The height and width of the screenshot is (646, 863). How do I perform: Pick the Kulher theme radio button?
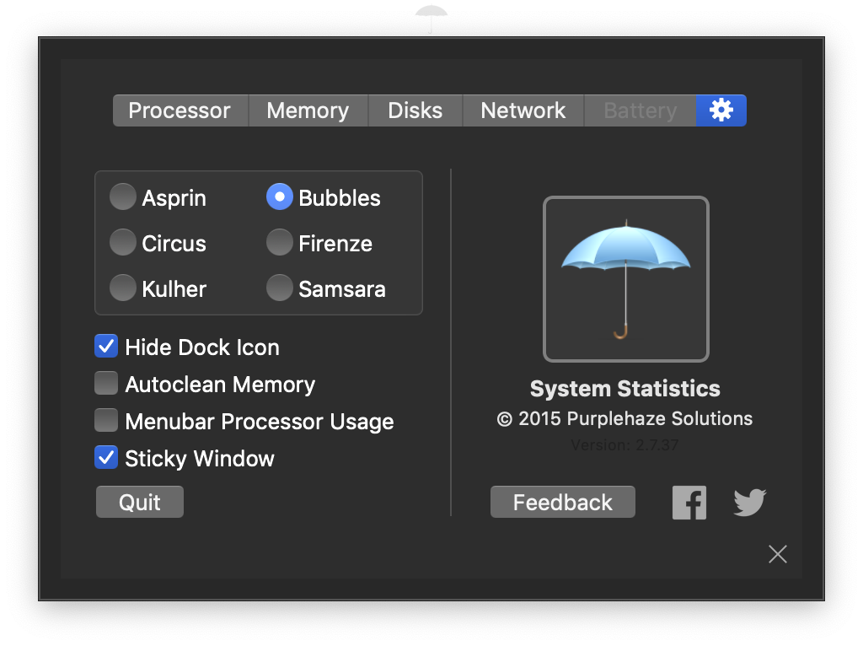123,288
